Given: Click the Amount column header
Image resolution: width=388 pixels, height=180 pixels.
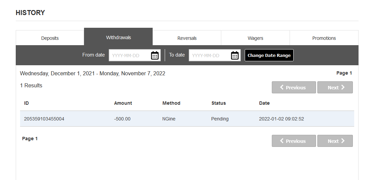Looking at the screenshot, I should (123, 103).
